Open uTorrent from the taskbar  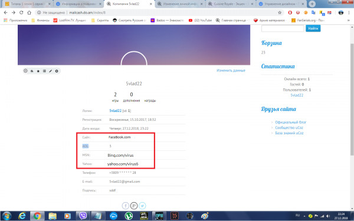[x=129, y=216]
